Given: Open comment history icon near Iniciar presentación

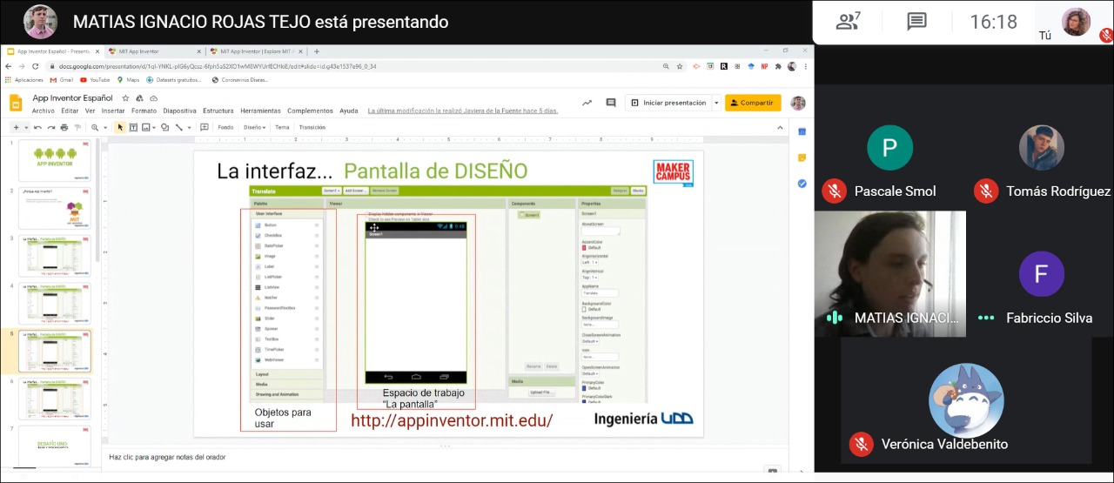Looking at the screenshot, I should [x=609, y=103].
